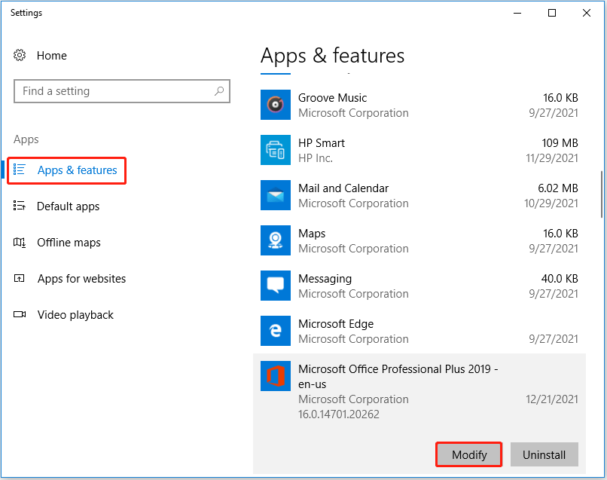Image resolution: width=607 pixels, height=480 pixels.
Task: Click Mail and Calendar size 6.02 MB
Action: click(x=558, y=188)
